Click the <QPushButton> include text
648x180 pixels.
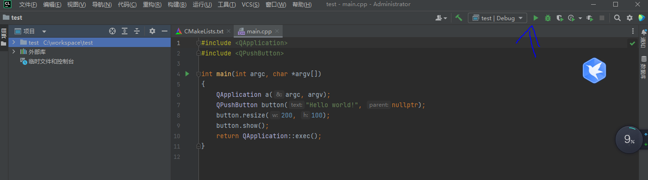[x=259, y=54]
